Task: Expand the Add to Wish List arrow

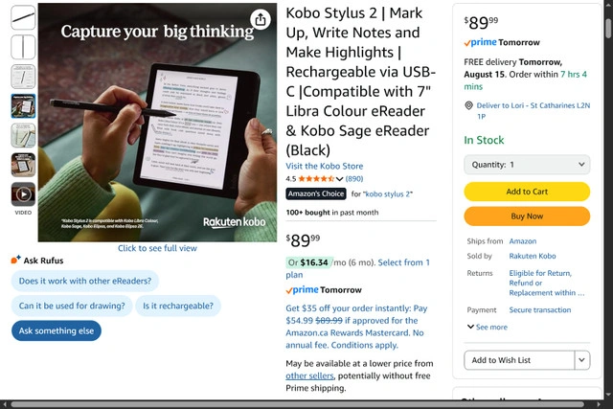Action: pyautogui.click(x=581, y=360)
